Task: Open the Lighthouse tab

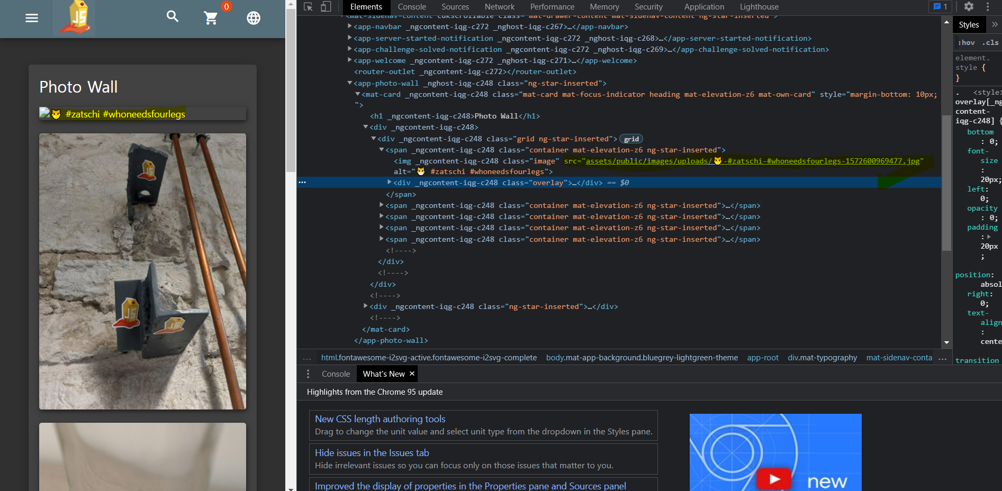Action: pos(759,7)
